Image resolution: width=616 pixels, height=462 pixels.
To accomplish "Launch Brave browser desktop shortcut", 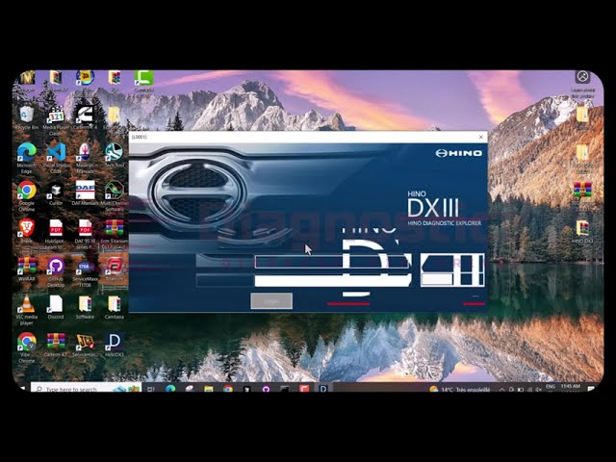I will click(26, 231).
